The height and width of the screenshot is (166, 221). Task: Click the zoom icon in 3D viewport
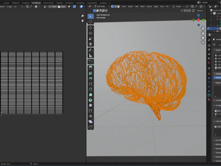click(x=203, y=29)
